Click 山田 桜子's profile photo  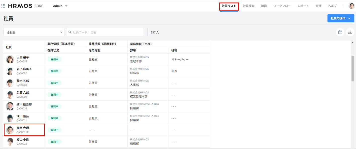10,59
